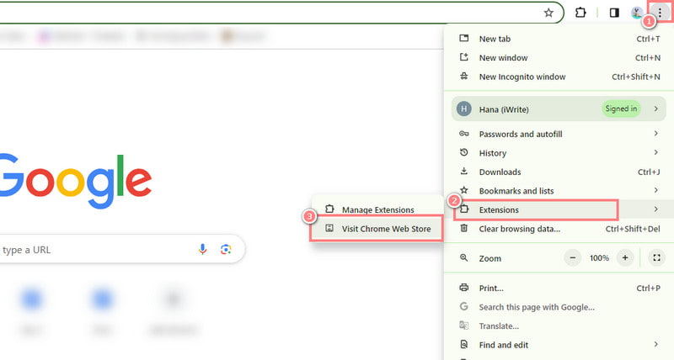Click the chevron on Find and edit

coord(656,344)
